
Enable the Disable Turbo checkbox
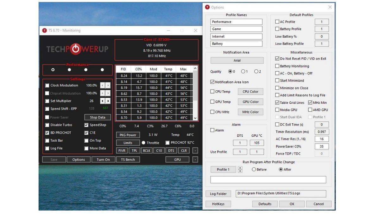47,125
